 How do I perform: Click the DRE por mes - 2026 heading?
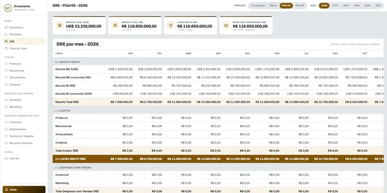[x=78, y=44]
